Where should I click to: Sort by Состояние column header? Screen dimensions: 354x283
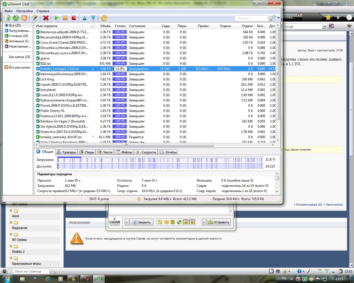click(141, 26)
